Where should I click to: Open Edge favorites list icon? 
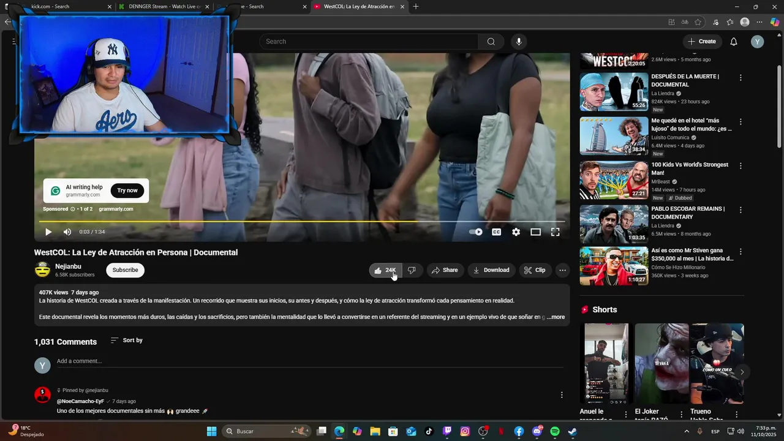(x=730, y=22)
